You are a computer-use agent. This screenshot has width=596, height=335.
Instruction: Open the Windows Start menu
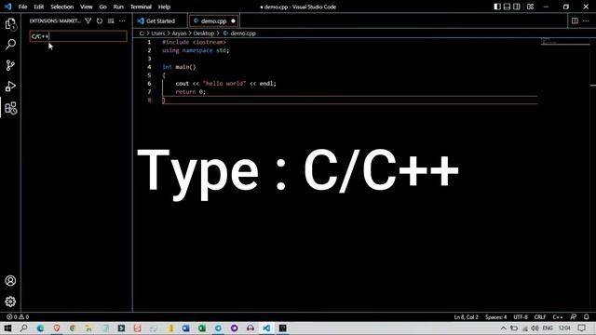(x=7, y=328)
